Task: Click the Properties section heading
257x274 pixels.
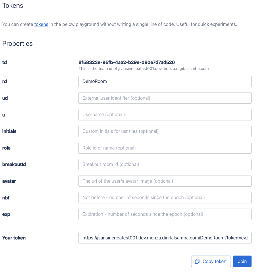Action: click(x=18, y=44)
